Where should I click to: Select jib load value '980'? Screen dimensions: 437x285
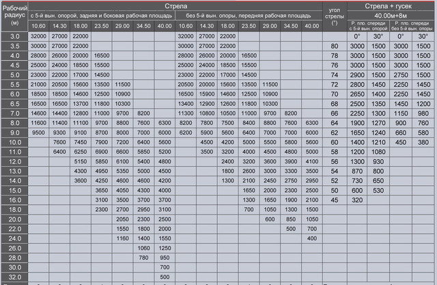point(423,113)
